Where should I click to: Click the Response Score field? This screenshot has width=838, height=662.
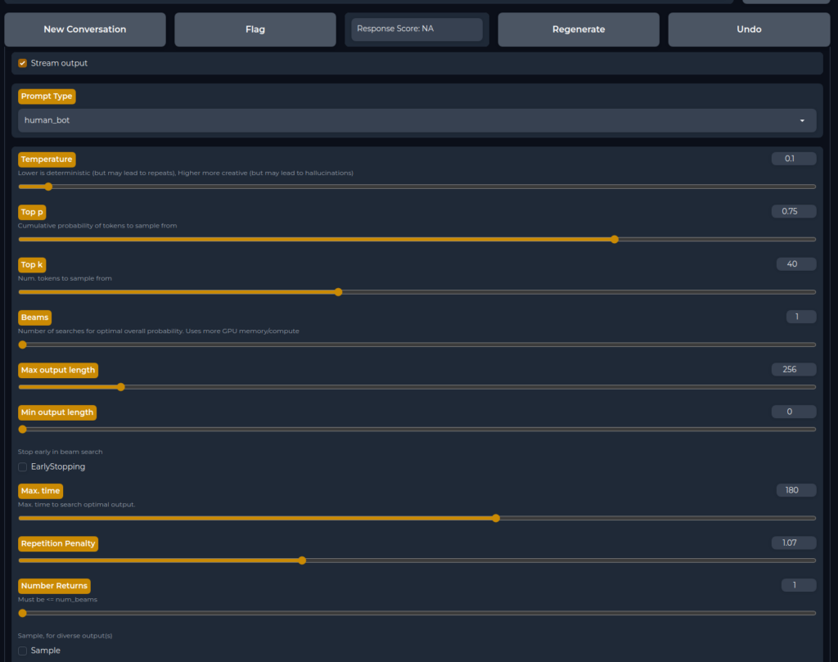(417, 29)
